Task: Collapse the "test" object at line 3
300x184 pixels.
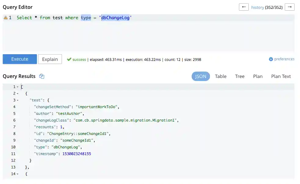Action: click(x=17, y=100)
